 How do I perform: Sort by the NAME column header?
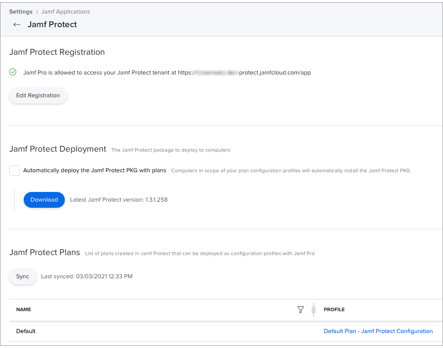click(x=24, y=309)
